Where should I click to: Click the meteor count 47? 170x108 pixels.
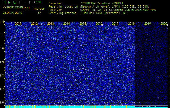(39, 13)
